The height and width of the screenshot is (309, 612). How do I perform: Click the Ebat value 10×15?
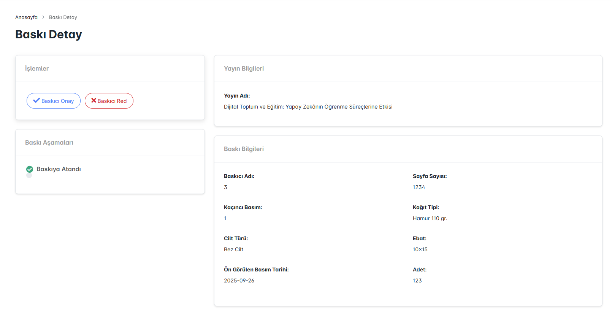(420, 249)
